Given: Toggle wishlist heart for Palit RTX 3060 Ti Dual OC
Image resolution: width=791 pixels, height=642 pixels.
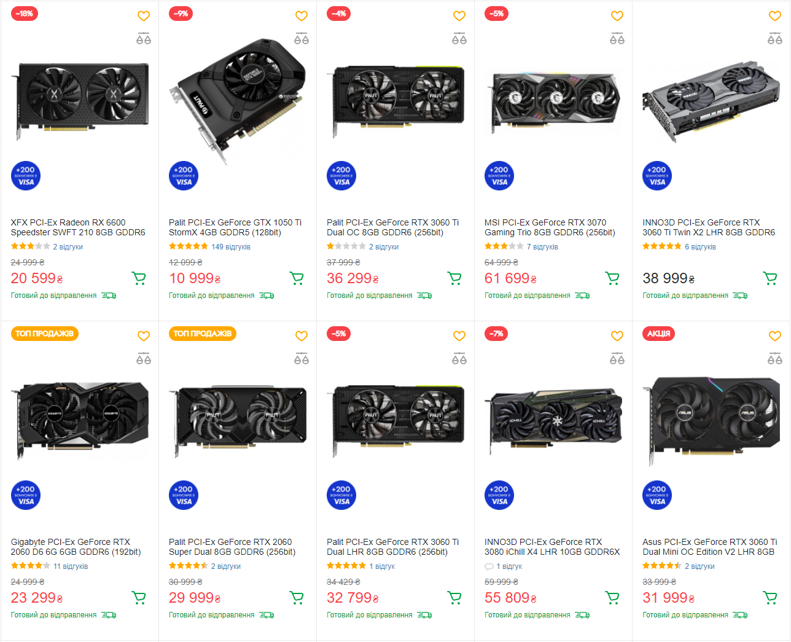Looking at the screenshot, I should point(459,16).
